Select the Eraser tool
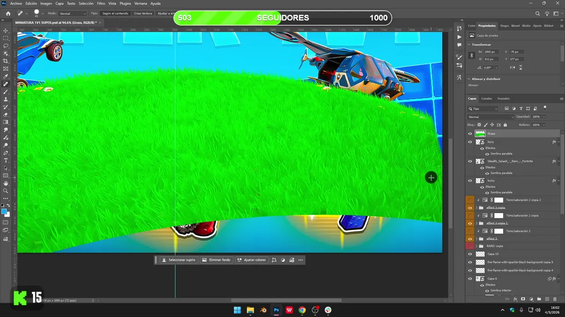The height and width of the screenshot is (317, 565). tap(6, 114)
